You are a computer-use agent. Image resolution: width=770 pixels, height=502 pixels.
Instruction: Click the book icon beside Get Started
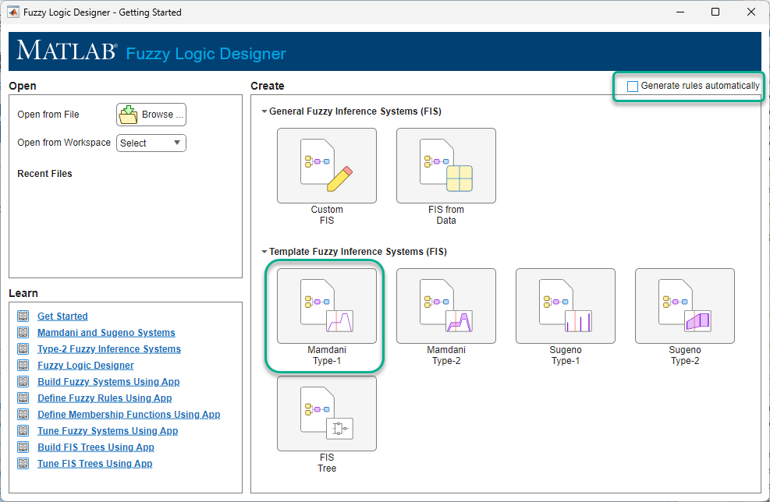click(23, 316)
